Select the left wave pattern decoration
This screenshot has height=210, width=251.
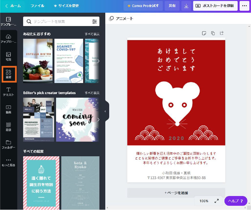tap(150, 133)
